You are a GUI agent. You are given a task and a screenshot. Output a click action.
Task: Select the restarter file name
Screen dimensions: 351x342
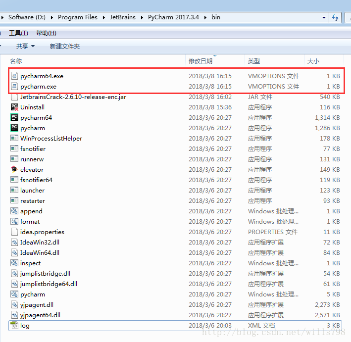point(33,200)
